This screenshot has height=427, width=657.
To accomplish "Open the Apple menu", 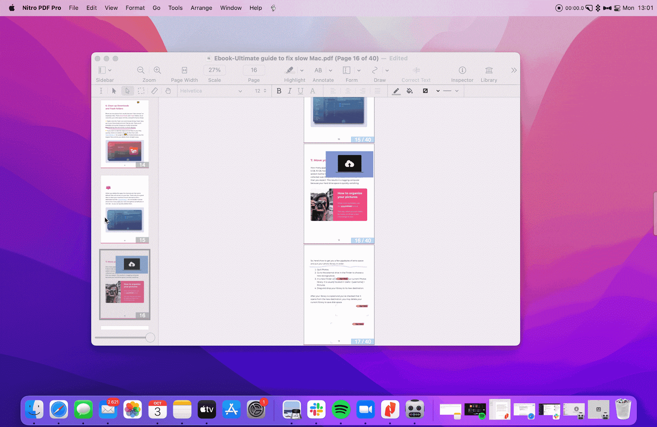I will pos(12,8).
